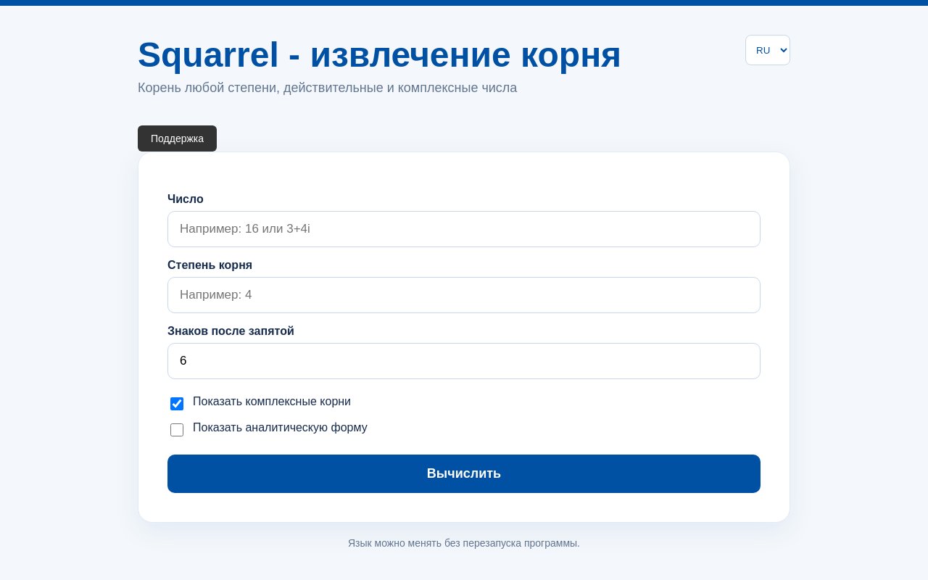Click the Степень корня label
928x580 pixels.
(x=210, y=265)
